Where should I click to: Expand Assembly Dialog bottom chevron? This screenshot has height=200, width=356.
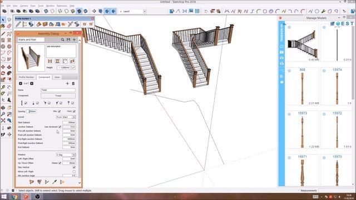(80, 183)
